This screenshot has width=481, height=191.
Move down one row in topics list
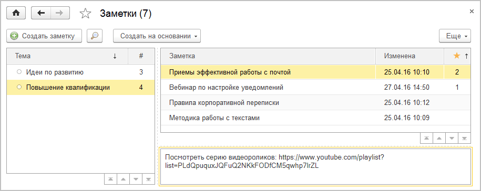[x=136, y=179]
